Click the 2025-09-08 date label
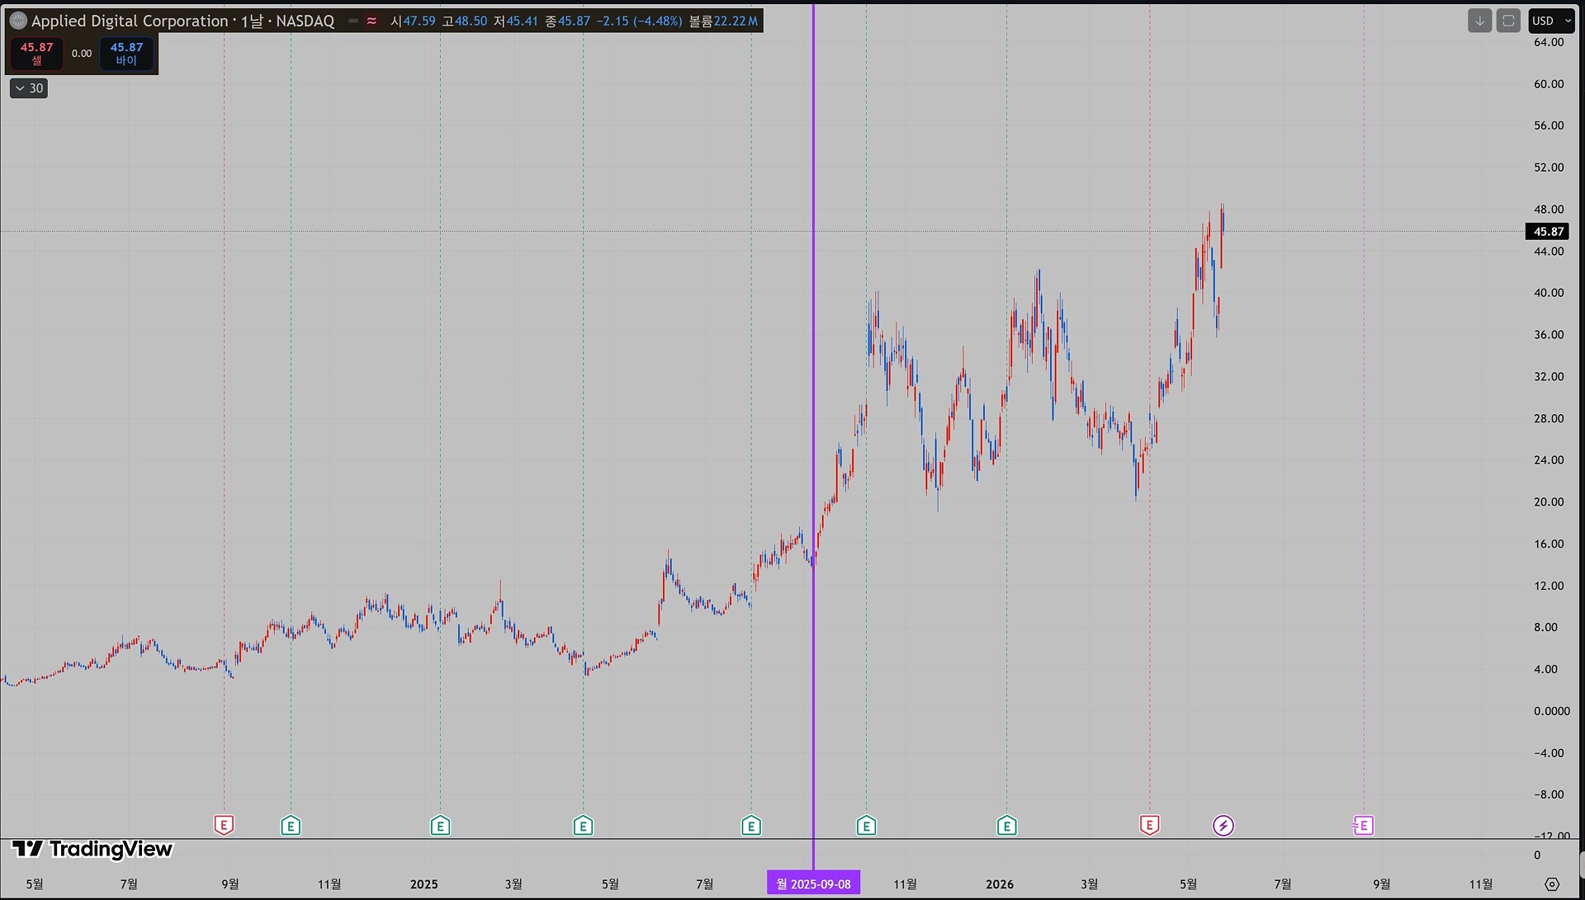This screenshot has height=900, width=1585. [x=813, y=884]
